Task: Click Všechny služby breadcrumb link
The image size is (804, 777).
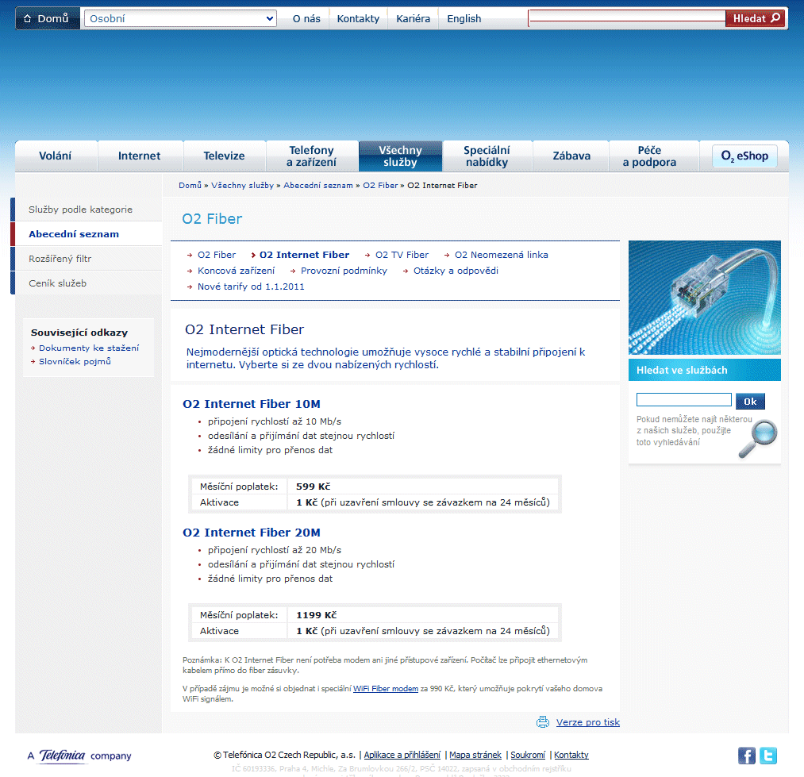Action: (243, 185)
